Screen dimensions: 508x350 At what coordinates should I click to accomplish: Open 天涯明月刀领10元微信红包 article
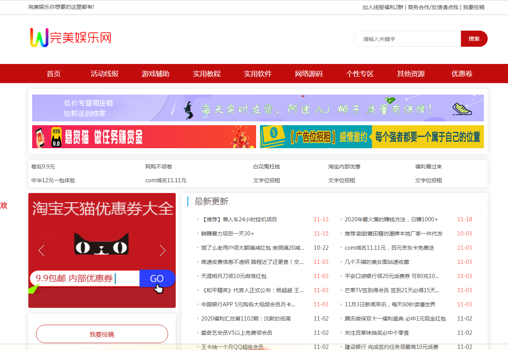[x=234, y=276]
